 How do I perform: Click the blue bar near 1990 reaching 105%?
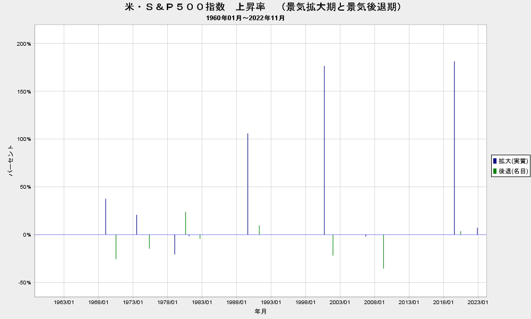point(247,184)
